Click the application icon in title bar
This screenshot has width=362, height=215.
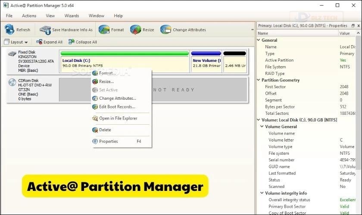(x=6, y=5)
